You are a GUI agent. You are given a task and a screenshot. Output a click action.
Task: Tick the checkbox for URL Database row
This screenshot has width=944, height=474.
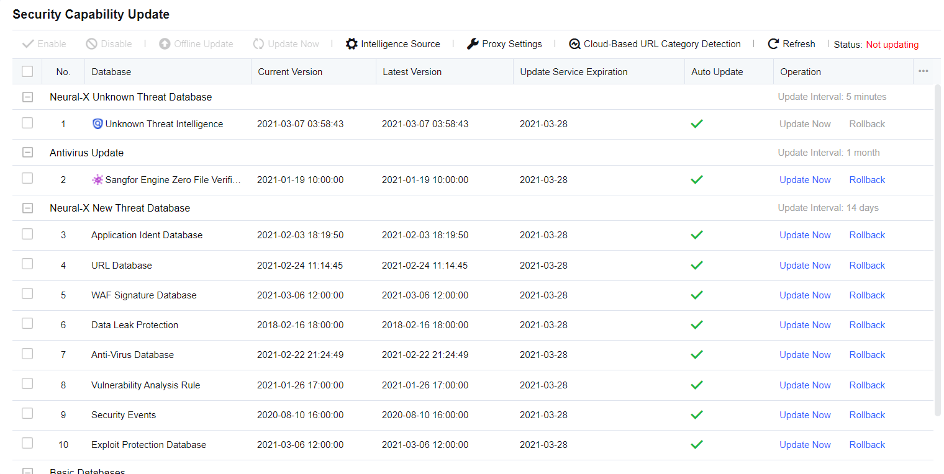coord(27,264)
